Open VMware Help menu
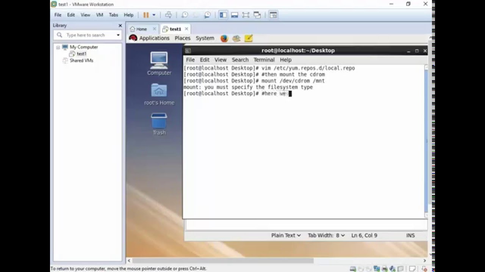This screenshot has height=272, width=485. point(128,15)
